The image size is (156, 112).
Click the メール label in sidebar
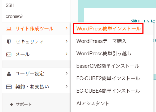coord(23,54)
